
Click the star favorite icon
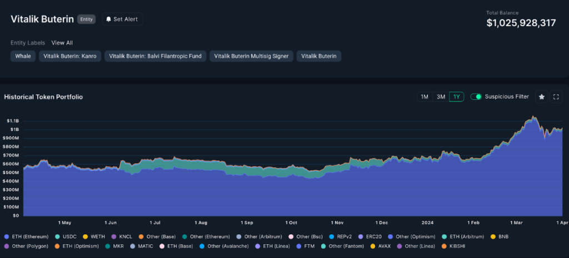point(541,97)
